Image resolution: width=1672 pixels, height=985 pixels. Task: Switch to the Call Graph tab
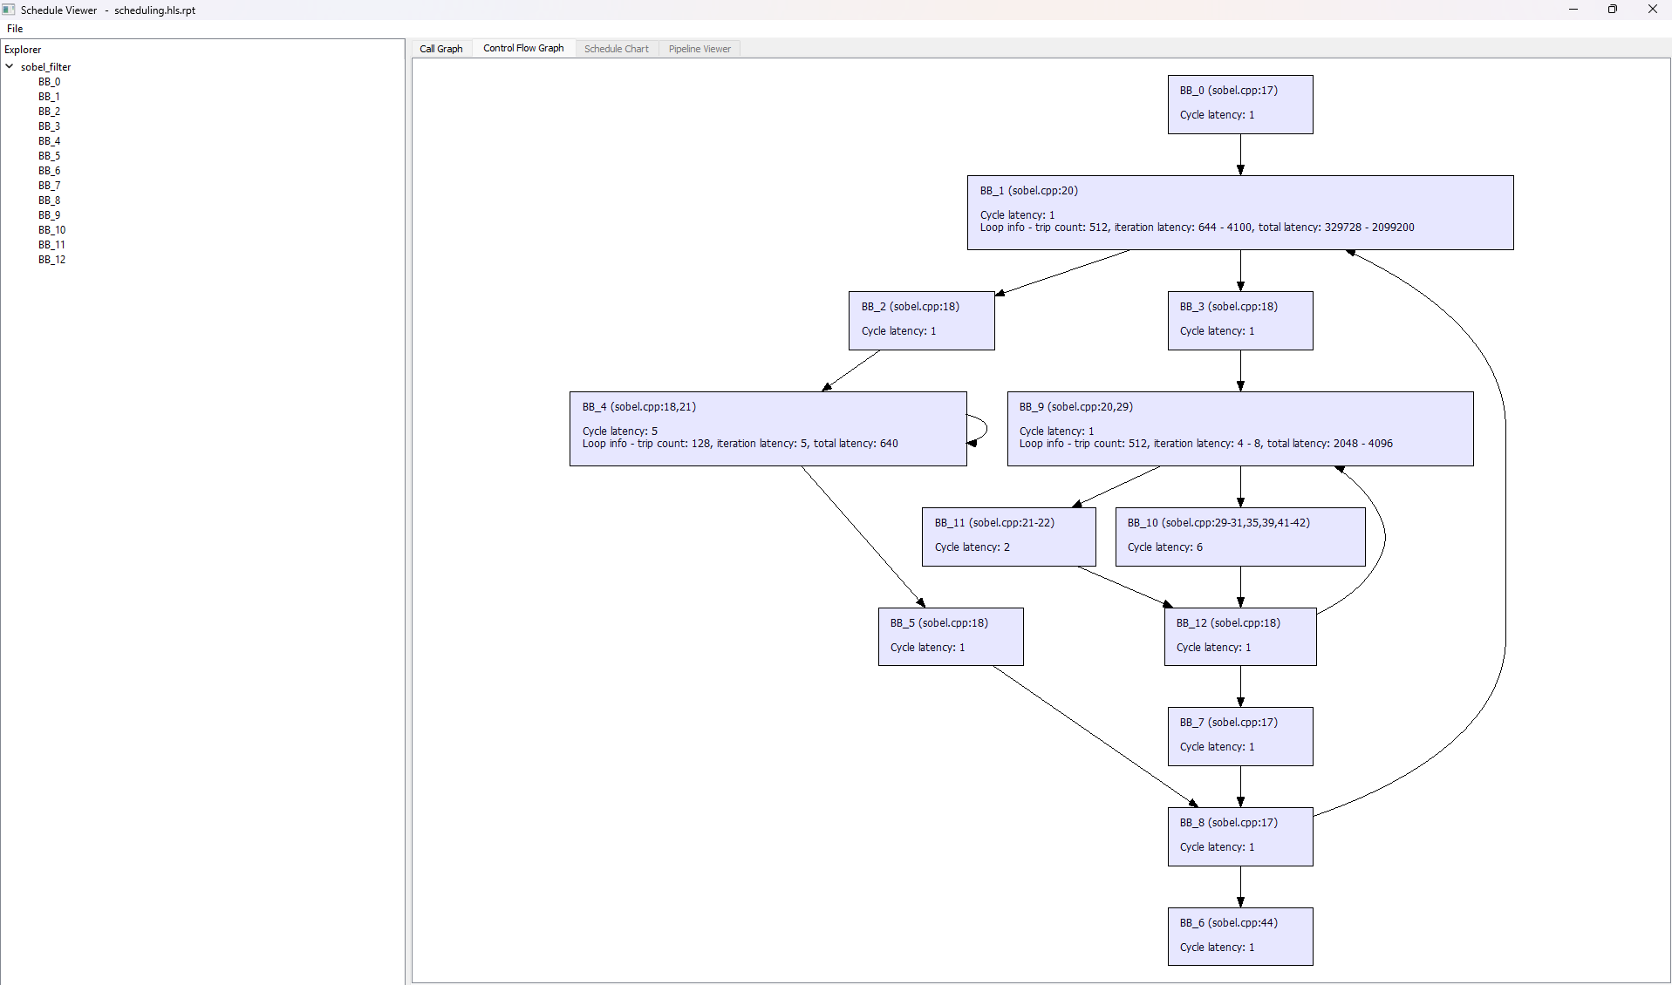click(441, 49)
